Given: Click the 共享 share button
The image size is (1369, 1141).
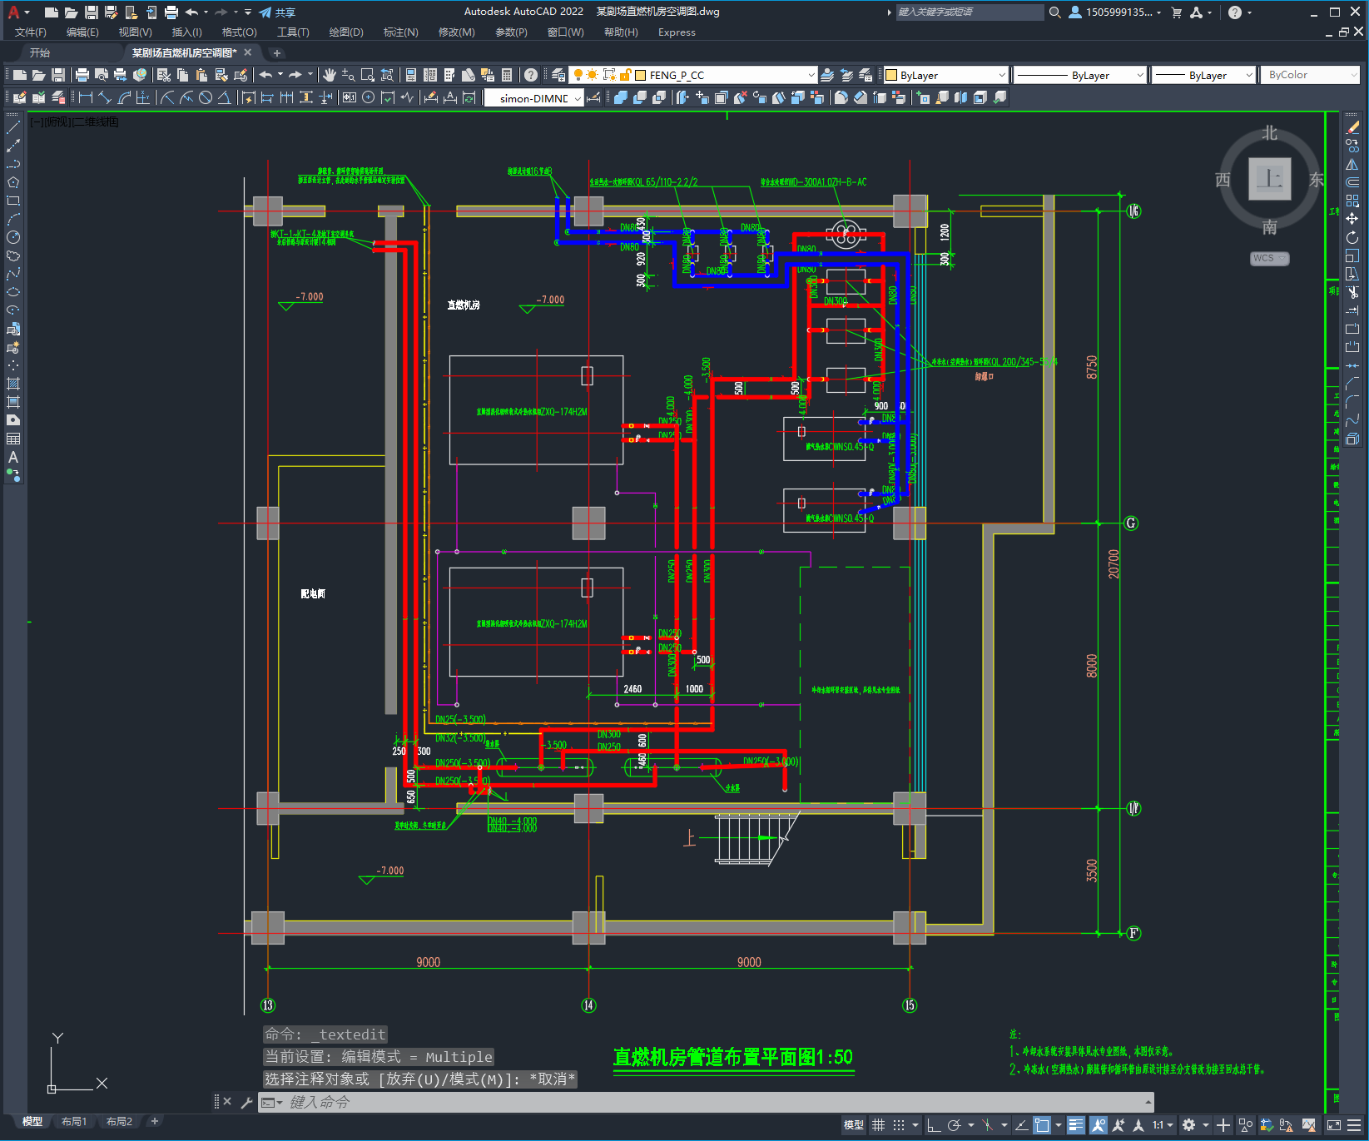Looking at the screenshot, I should pyautogui.click(x=278, y=12).
